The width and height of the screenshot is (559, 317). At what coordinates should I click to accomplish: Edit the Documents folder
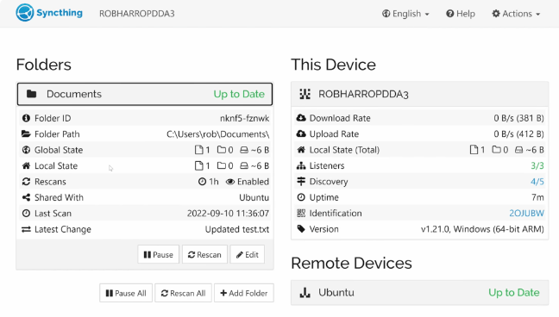click(x=248, y=254)
